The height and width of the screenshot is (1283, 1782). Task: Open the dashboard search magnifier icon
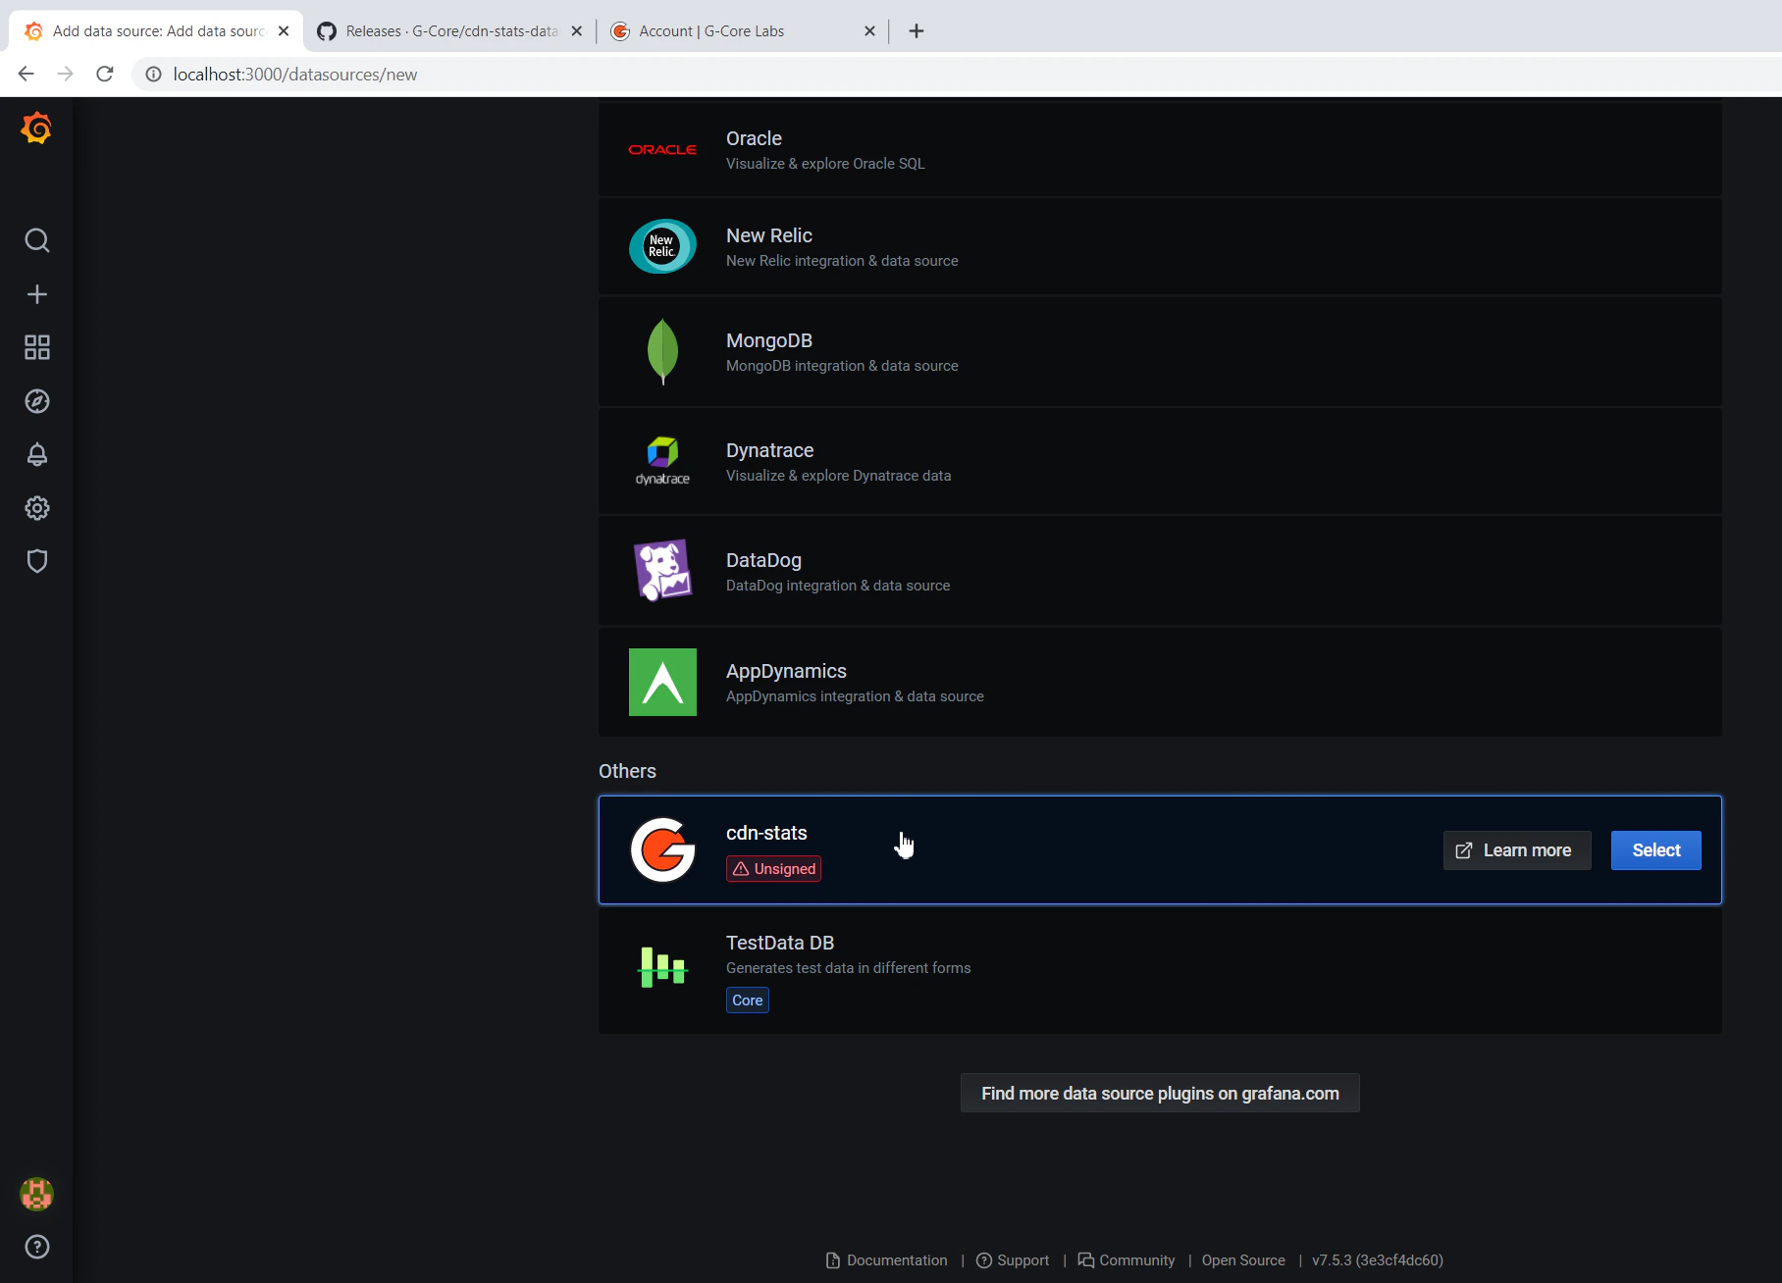[x=36, y=240]
